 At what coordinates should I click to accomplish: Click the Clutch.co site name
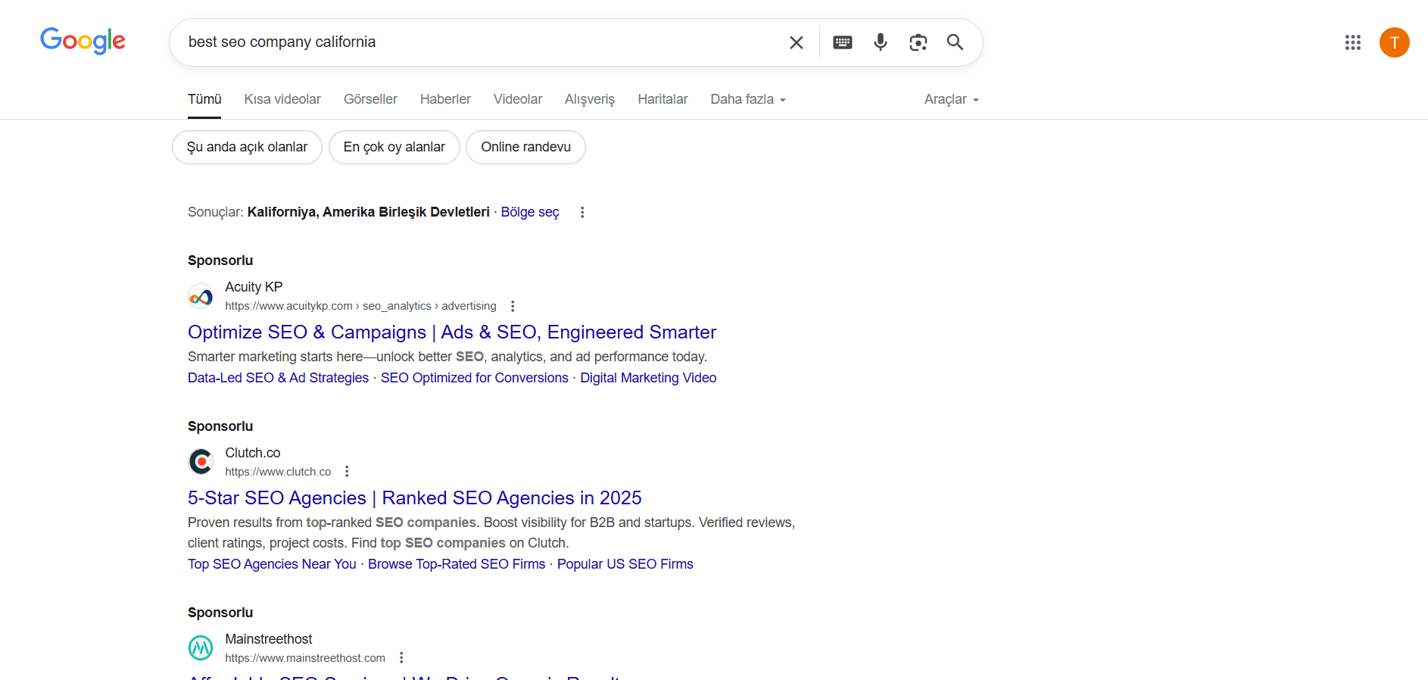click(253, 453)
